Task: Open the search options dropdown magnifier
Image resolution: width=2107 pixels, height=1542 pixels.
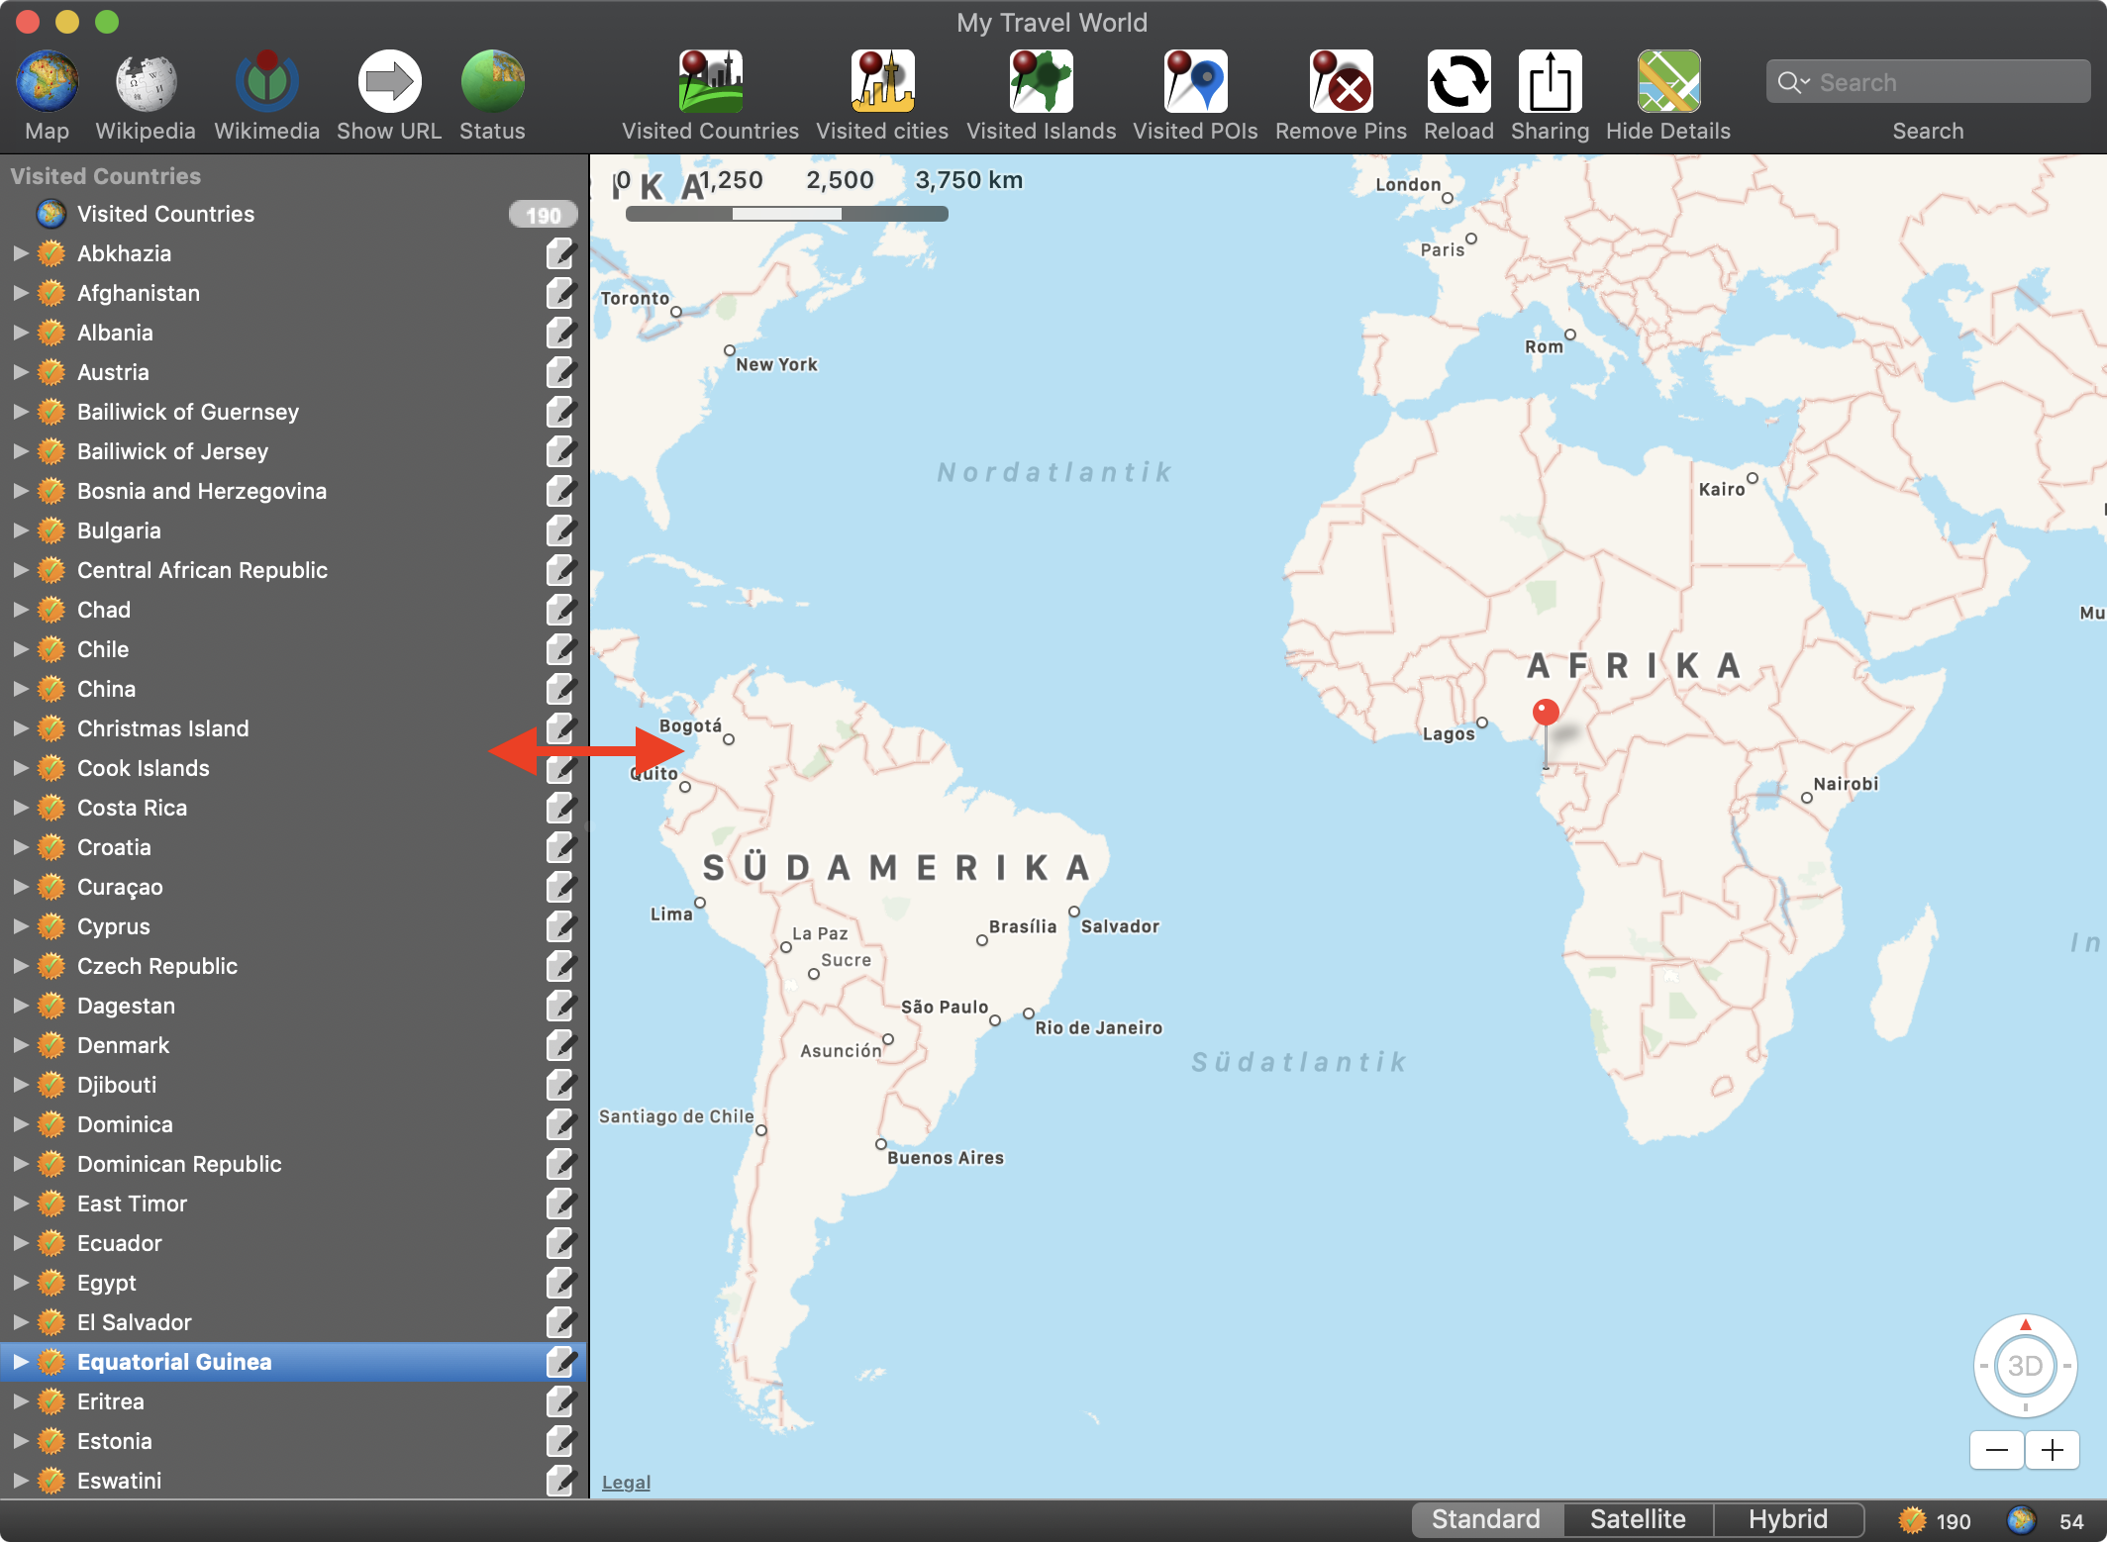Action: (1793, 82)
